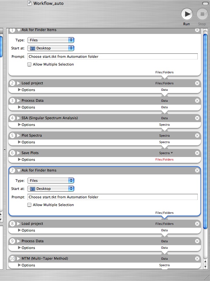210x281 pixels.
Task: Remove the MTM action
Action: point(197,258)
